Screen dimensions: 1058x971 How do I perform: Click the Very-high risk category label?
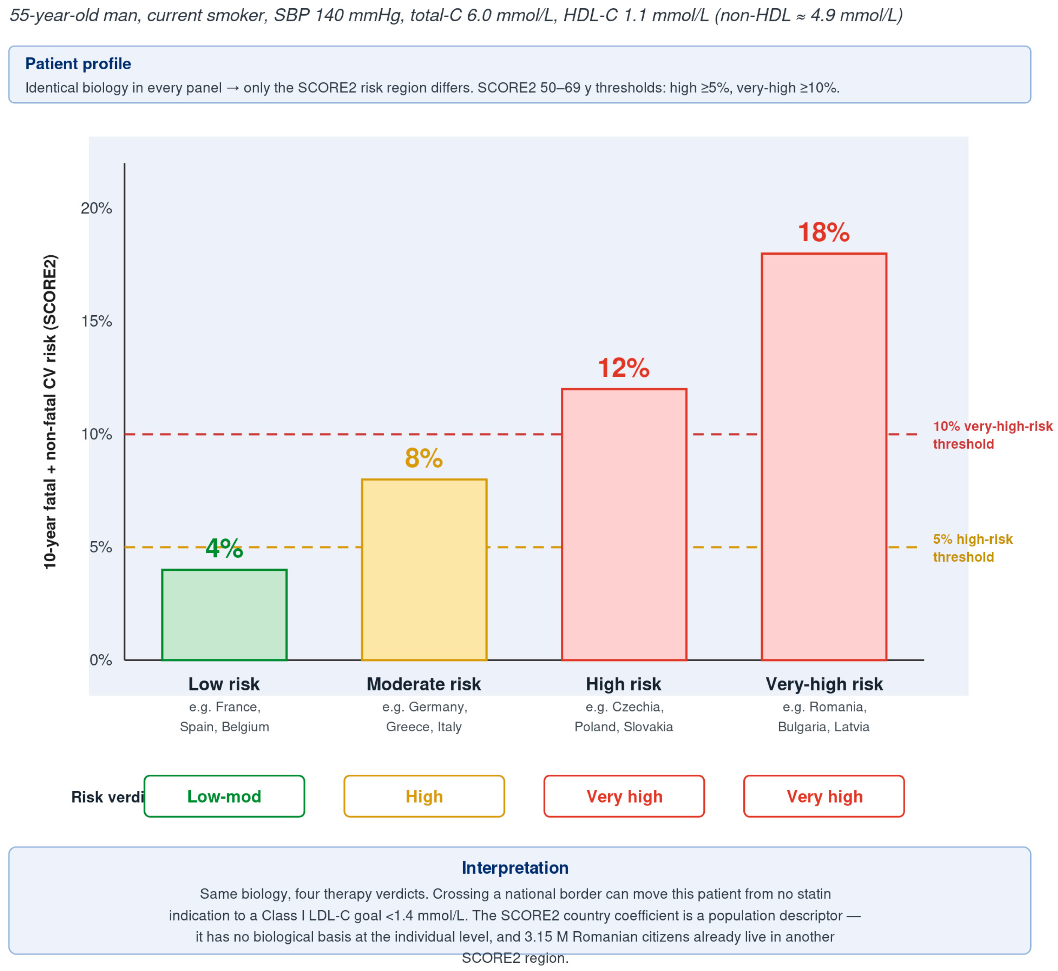click(x=824, y=684)
